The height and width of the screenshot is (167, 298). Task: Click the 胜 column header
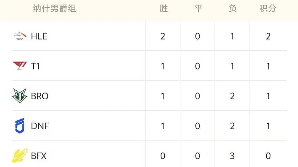[x=163, y=9]
